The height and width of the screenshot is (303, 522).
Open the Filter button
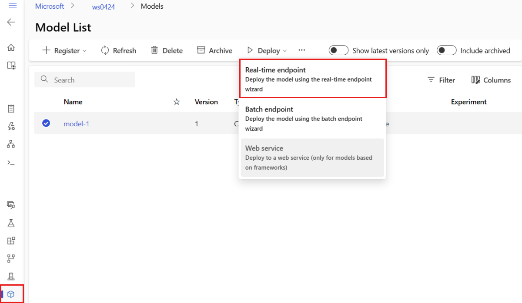tap(441, 80)
